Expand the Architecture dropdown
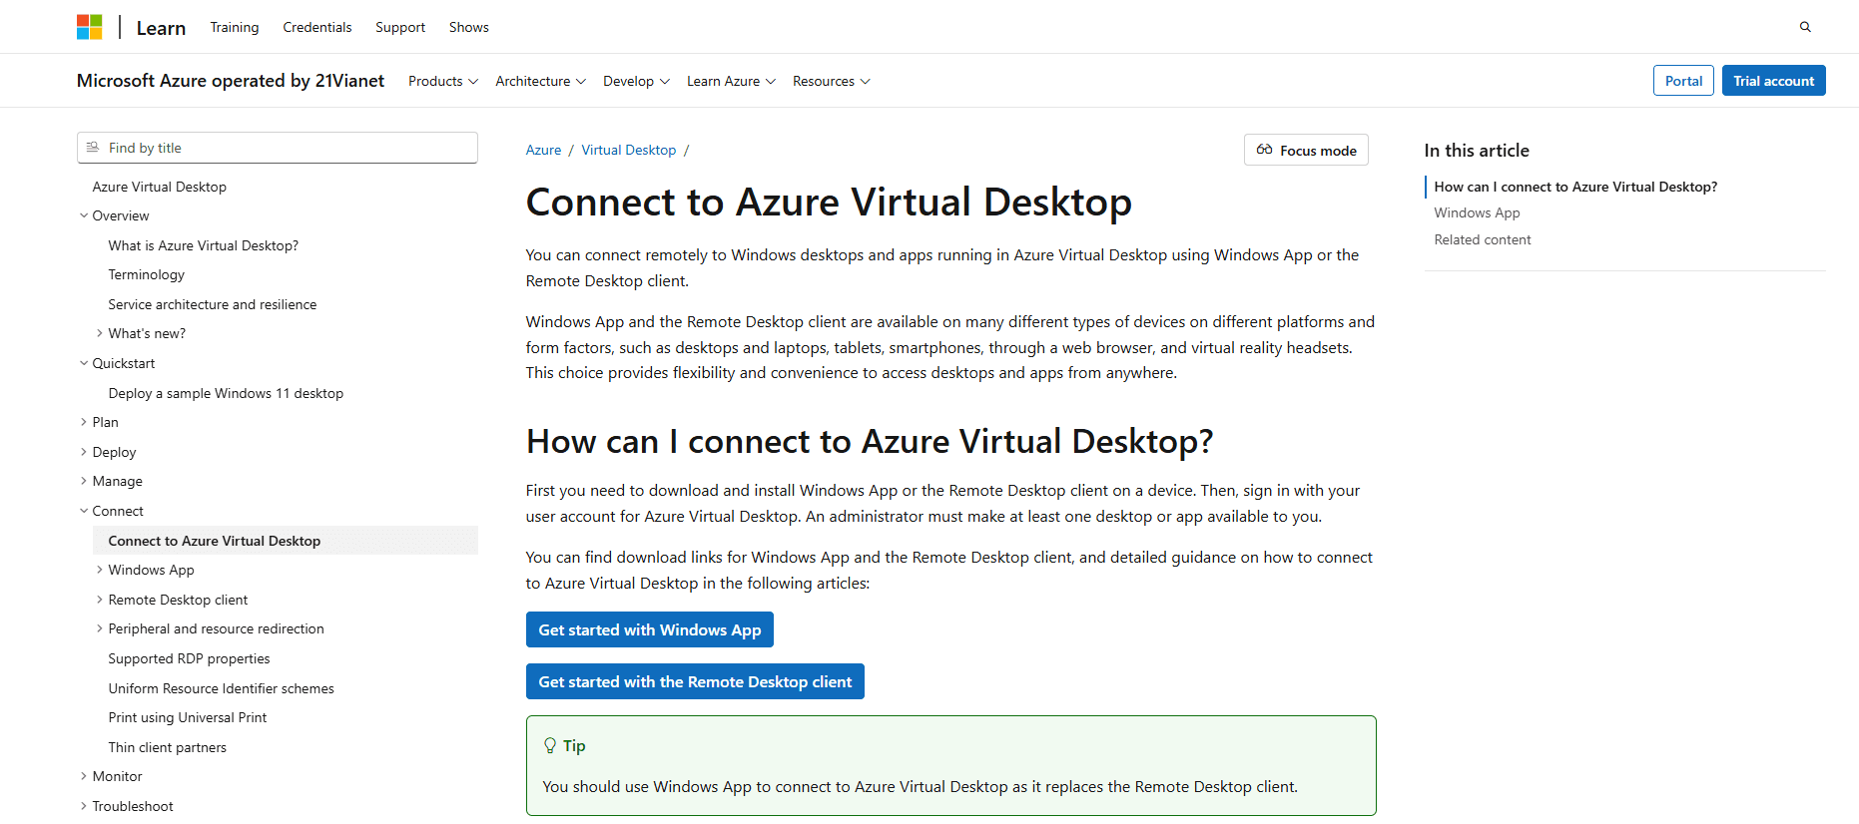This screenshot has height=824, width=1859. (x=540, y=81)
